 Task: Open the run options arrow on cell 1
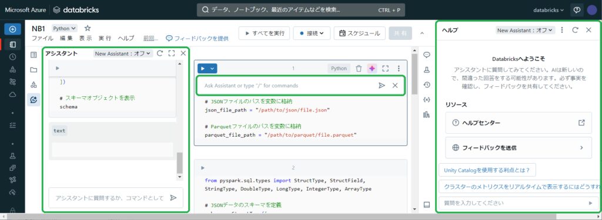(x=212, y=69)
